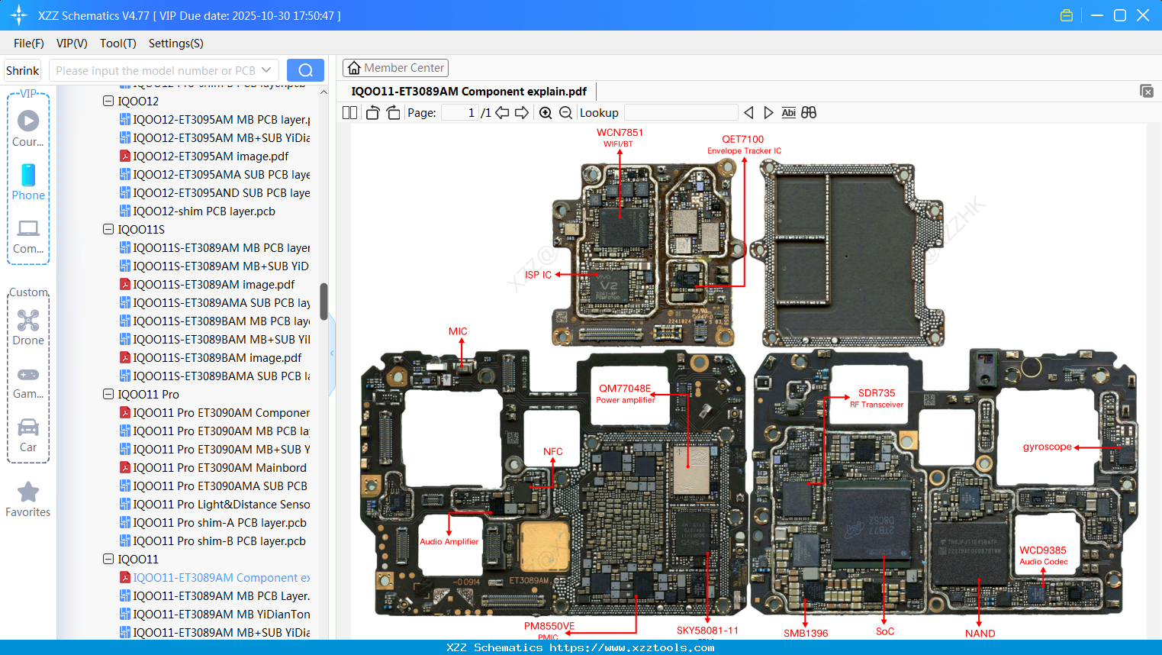This screenshot has height=655, width=1162.
Task: Zoom out of the PDF page
Action: (565, 112)
